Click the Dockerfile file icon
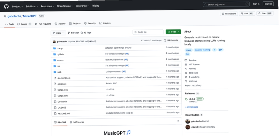 coord(55,102)
